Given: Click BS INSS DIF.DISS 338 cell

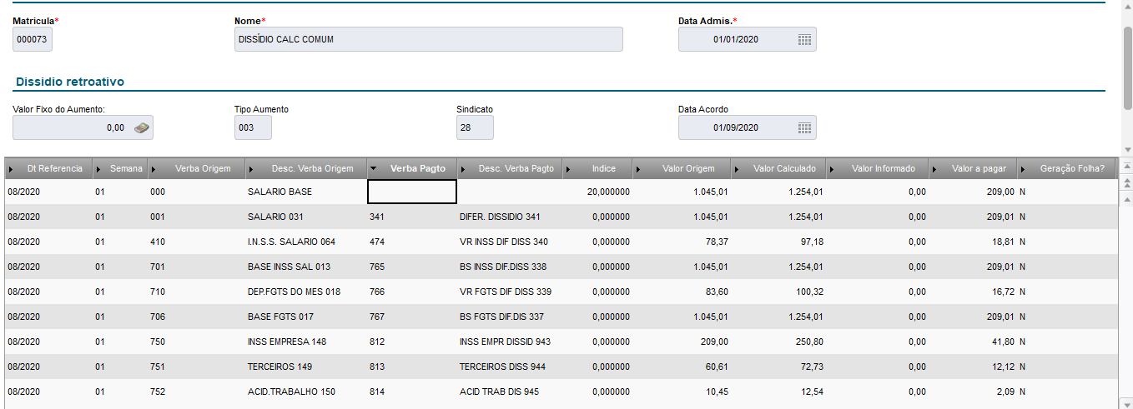Looking at the screenshot, I should point(510,267).
